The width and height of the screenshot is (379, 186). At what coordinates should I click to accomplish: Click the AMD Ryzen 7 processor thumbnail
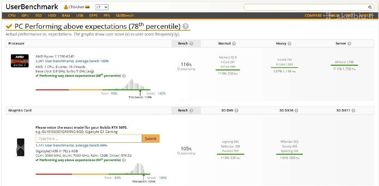(20, 61)
